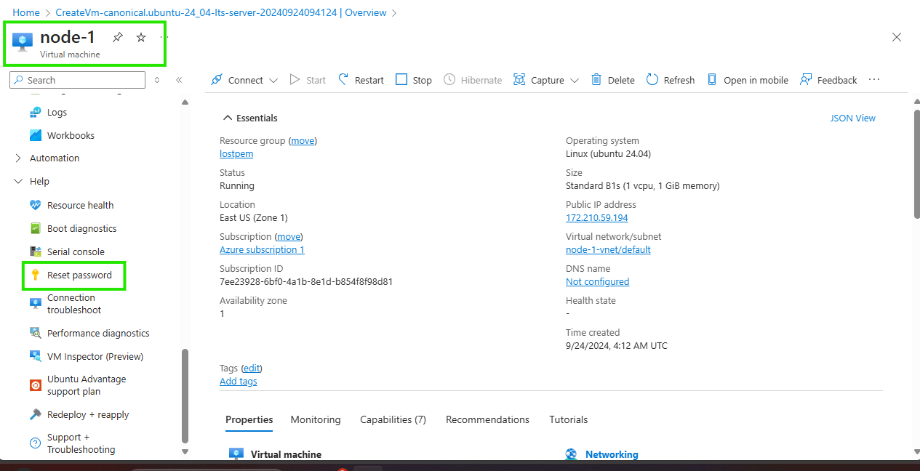Add node-1 to favorites with star
This screenshot has height=471, width=920.
[141, 37]
